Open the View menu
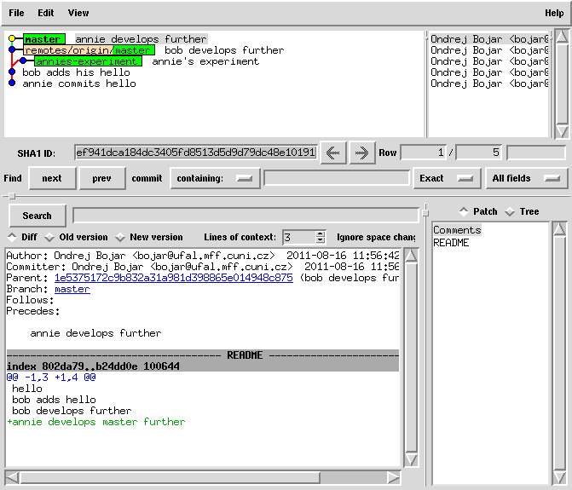This screenshot has width=572, height=490. click(78, 13)
